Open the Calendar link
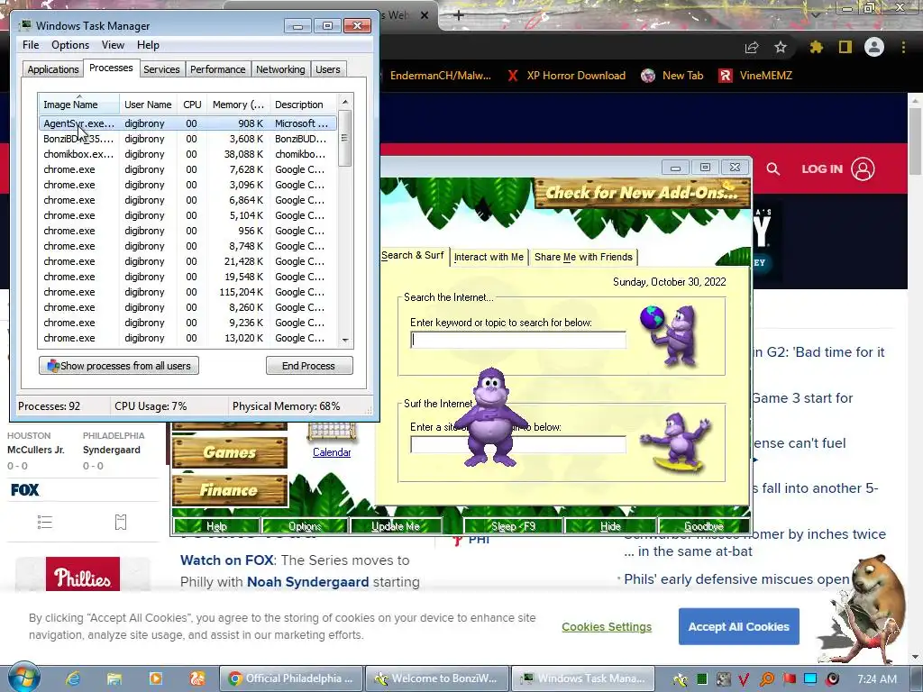Viewport: 923px width, 692px height. pyautogui.click(x=332, y=452)
